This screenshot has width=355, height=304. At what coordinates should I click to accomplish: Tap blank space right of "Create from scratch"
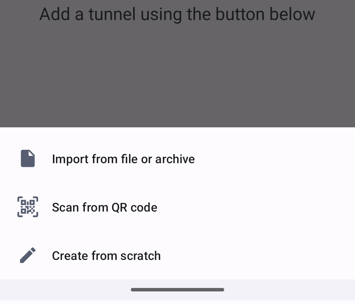click(256, 256)
